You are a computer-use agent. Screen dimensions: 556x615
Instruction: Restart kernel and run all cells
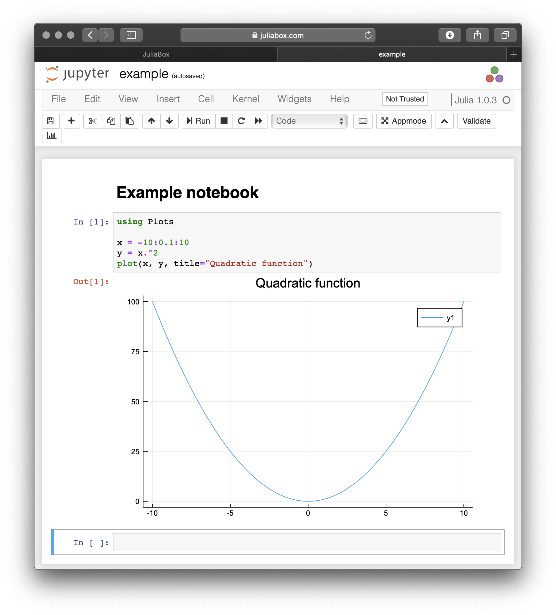point(259,121)
